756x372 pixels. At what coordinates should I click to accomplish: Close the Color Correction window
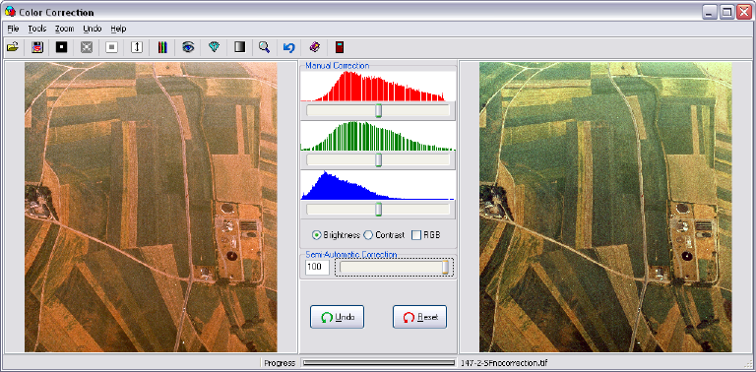743,12
